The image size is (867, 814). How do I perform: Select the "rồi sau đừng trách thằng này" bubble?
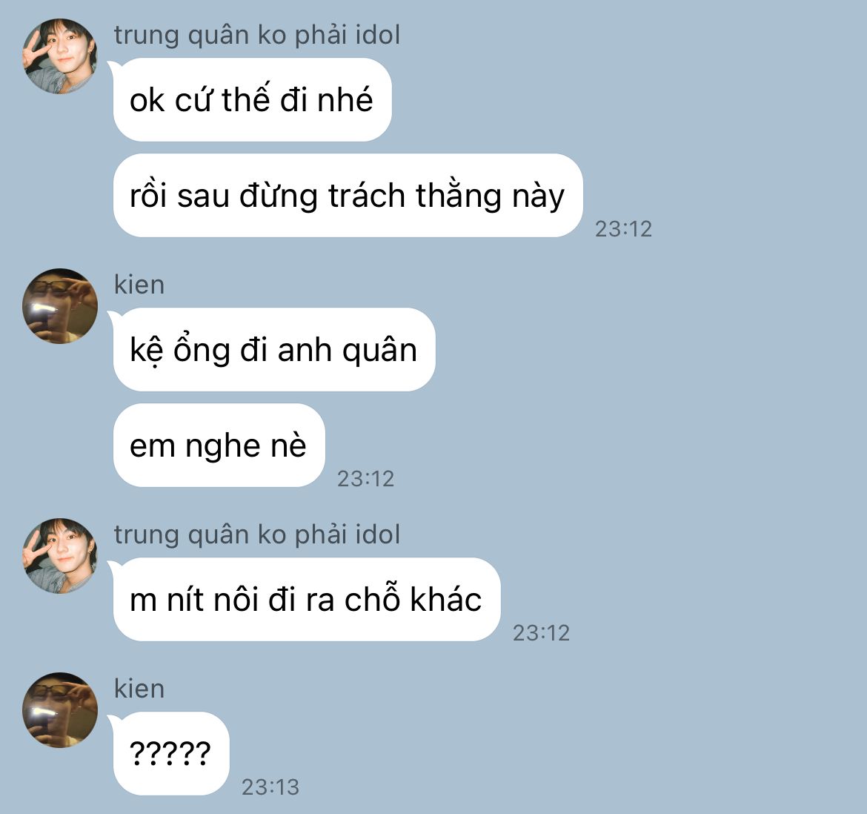348,196
